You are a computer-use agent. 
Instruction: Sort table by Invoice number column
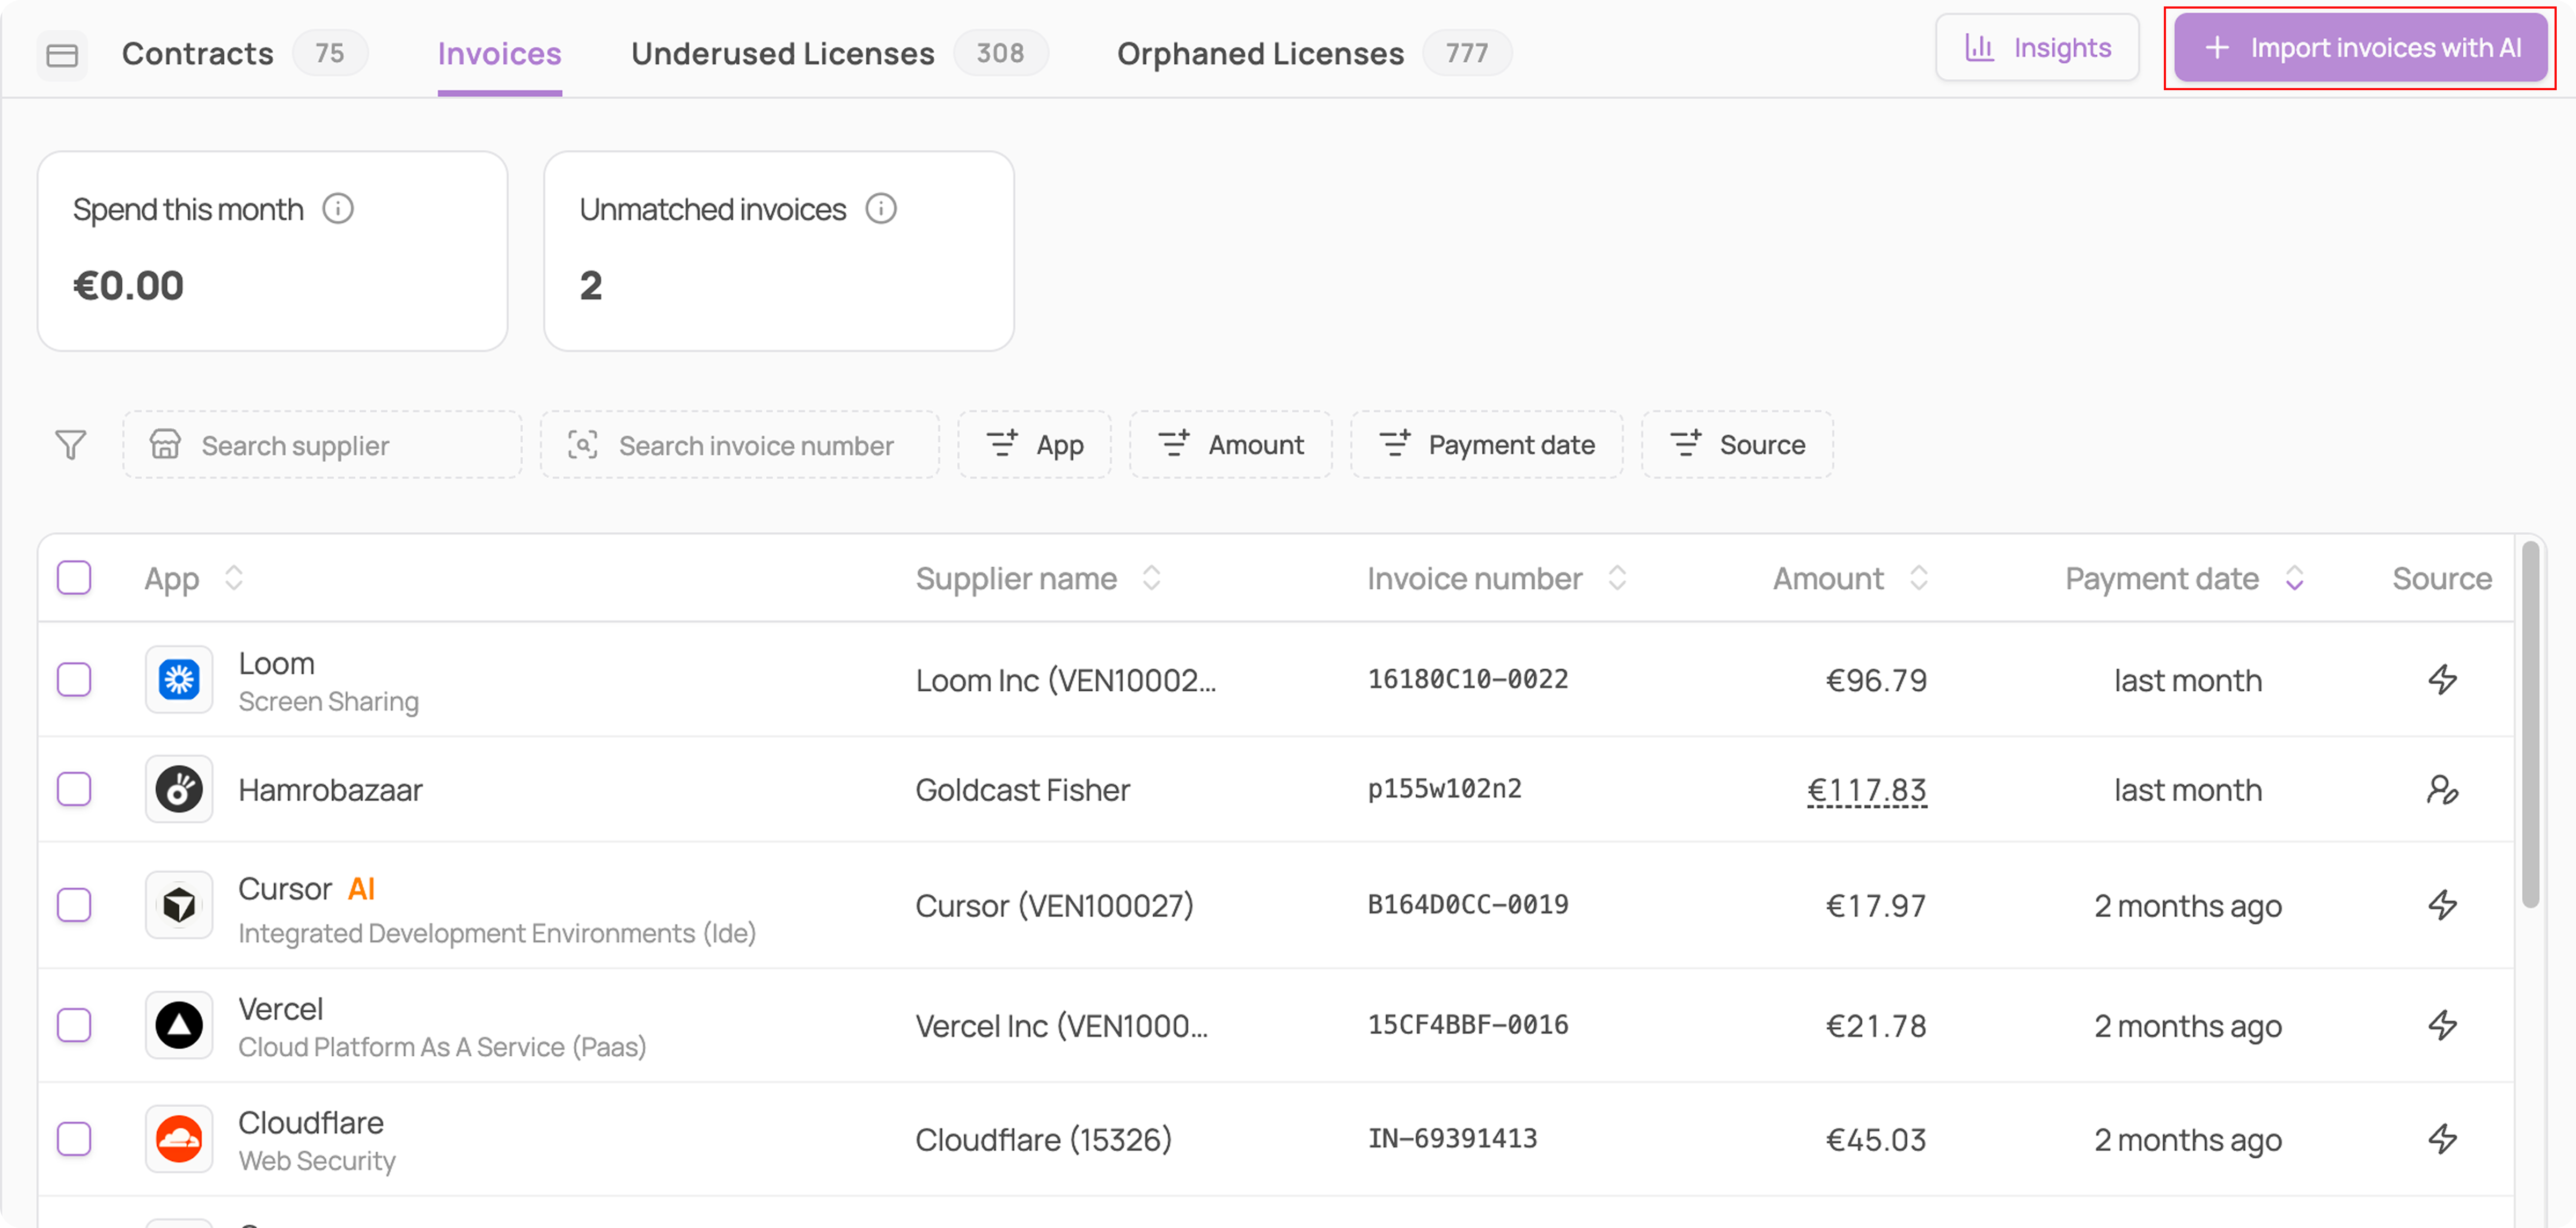(x=1617, y=578)
